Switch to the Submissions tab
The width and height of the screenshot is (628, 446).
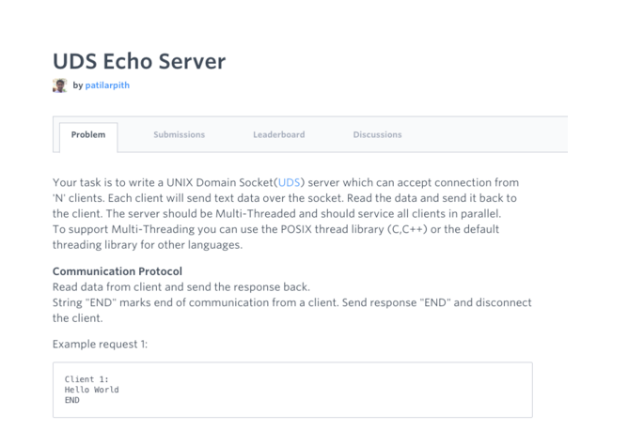point(179,135)
